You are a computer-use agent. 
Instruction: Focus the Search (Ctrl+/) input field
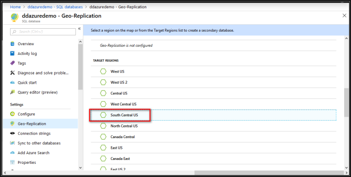pos(43,32)
